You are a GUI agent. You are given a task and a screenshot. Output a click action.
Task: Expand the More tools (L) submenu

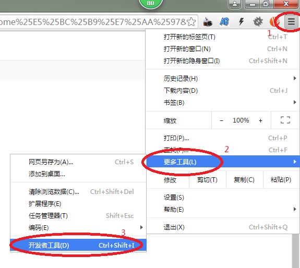tap(223, 162)
